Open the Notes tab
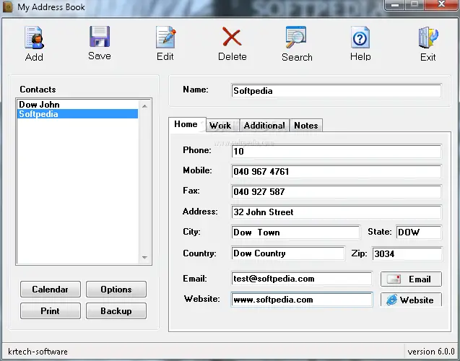 tap(306, 126)
